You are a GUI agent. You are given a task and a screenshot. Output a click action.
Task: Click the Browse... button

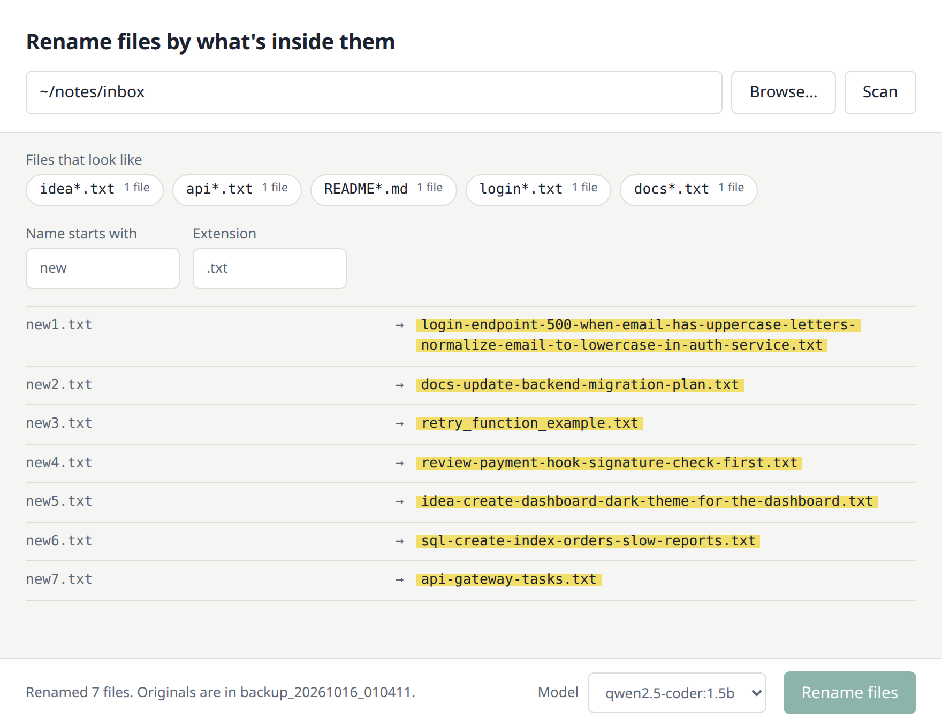pyautogui.click(x=783, y=92)
